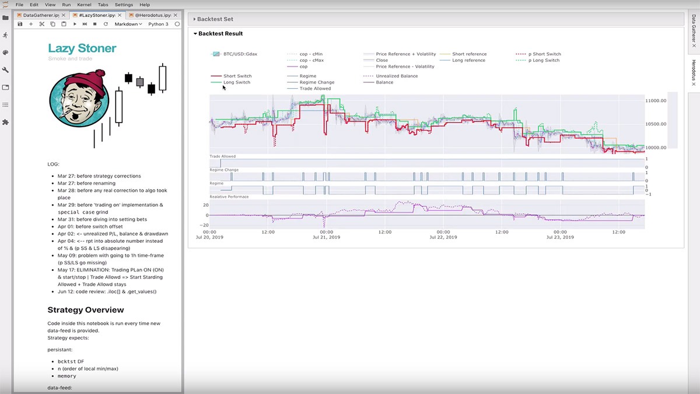Expand the Backtest Set section
Viewport: 700px width, 394px height.
pos(215,19)
